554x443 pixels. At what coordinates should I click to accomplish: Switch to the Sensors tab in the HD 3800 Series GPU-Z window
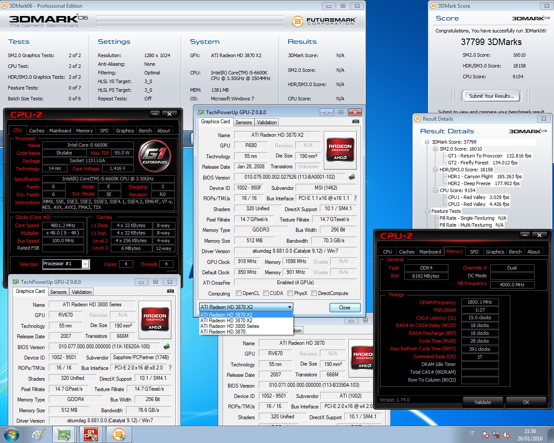(x=58, y=292)
